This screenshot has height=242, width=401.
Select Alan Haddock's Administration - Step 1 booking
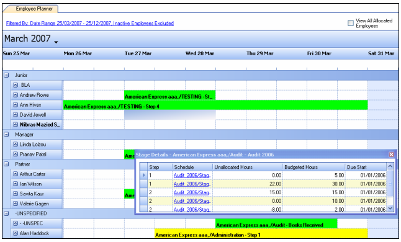point(261,233)
